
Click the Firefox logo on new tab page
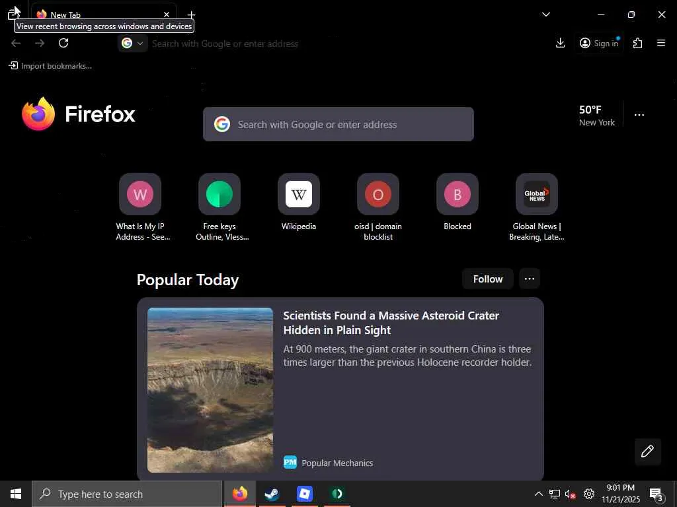pyautogui.click(x=78, y=114)
